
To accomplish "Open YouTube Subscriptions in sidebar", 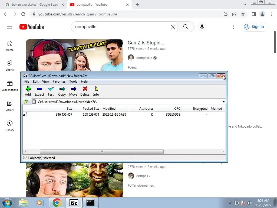I will pyautogui.click(x=10, y=86).
